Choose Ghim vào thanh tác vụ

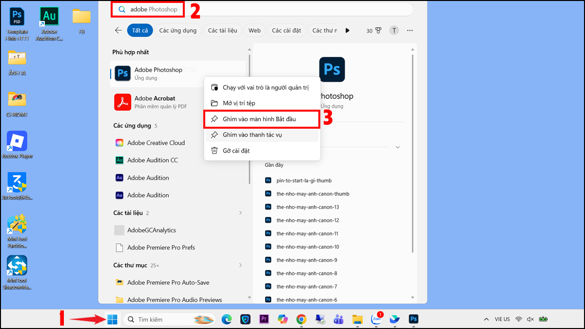click(262, 135)
